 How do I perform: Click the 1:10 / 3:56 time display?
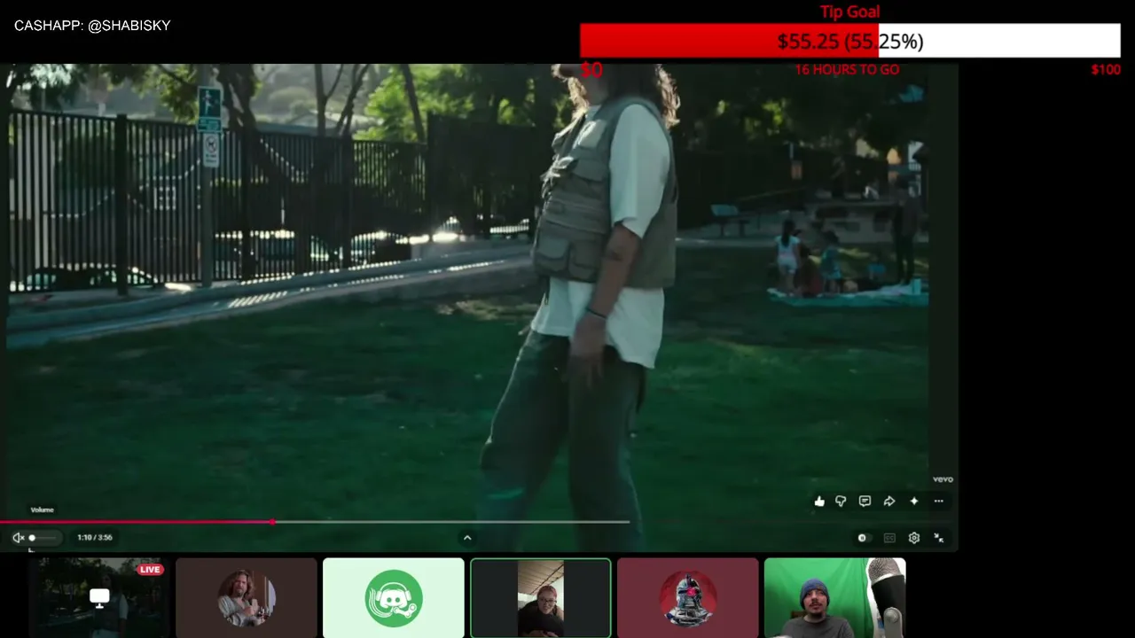click(95, 538)
